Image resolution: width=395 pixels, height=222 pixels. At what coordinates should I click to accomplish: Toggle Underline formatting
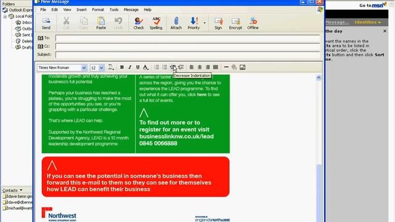pos(138,67)
